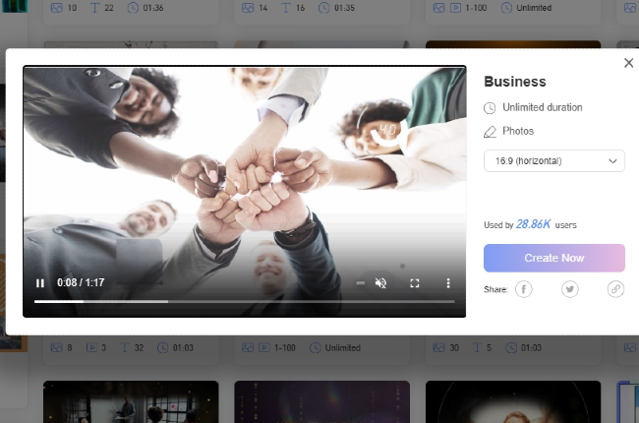The width and height of the screenshot is (639, 423).
Task: Click the photo count 30 label
Action: 454,348
